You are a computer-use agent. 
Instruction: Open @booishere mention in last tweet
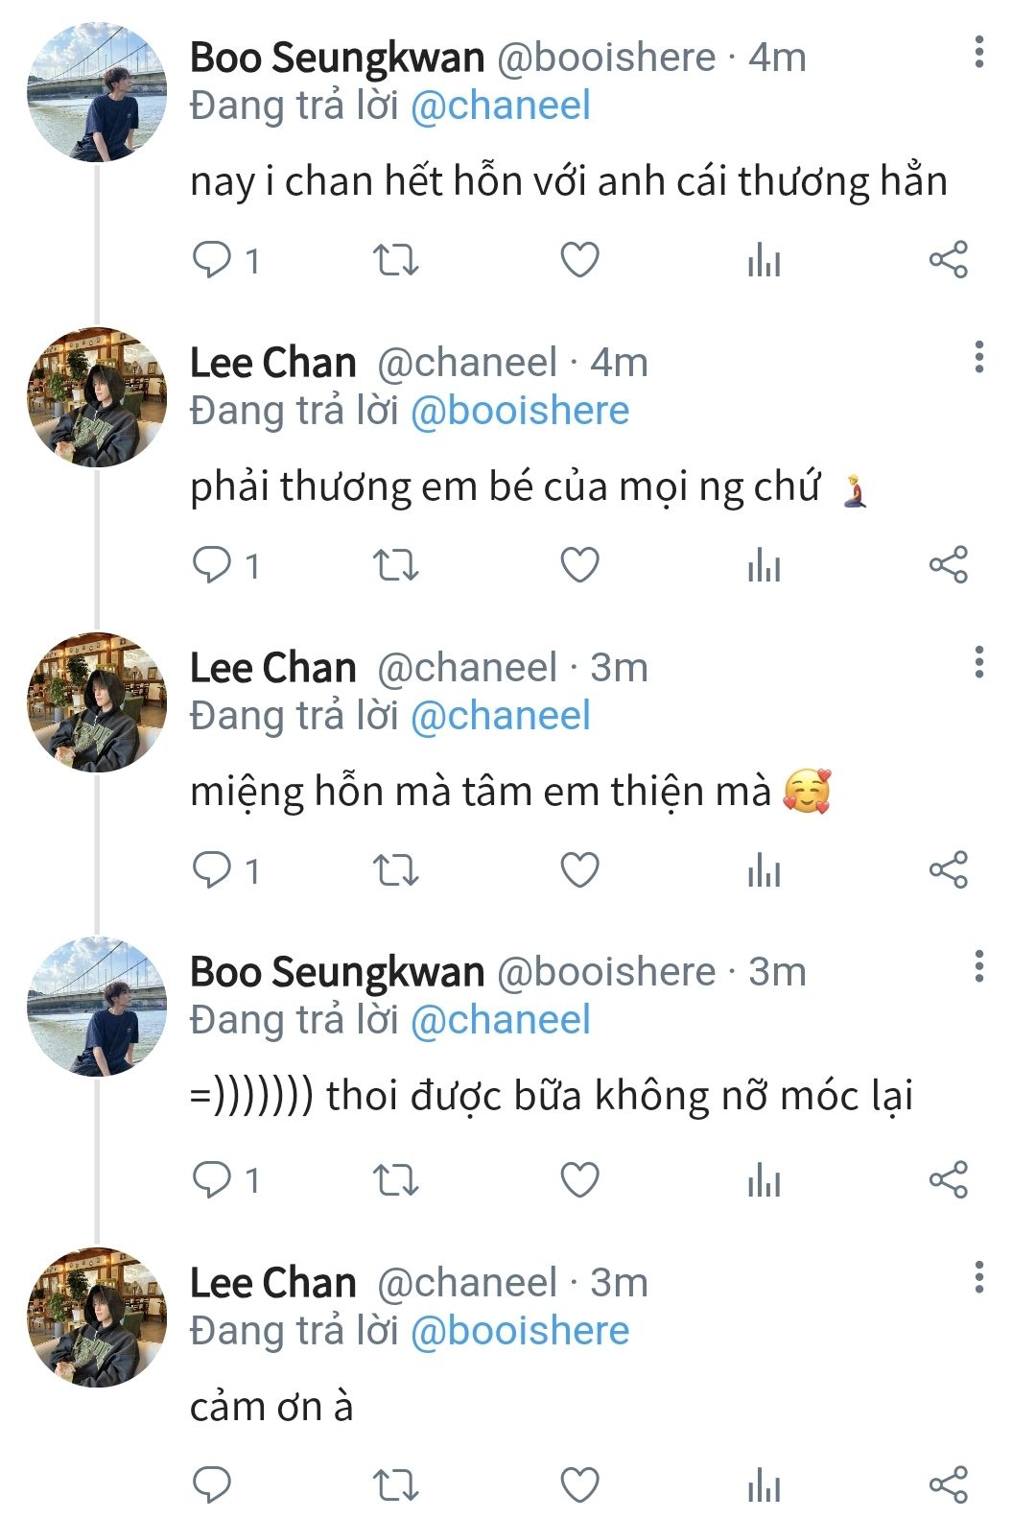point(519,1331)
